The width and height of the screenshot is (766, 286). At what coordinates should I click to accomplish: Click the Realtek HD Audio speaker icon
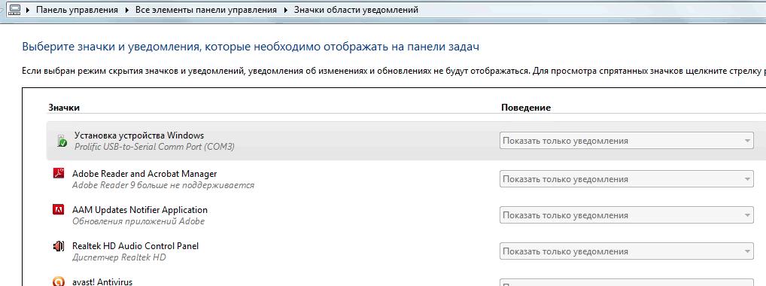(x=59, y=246)
